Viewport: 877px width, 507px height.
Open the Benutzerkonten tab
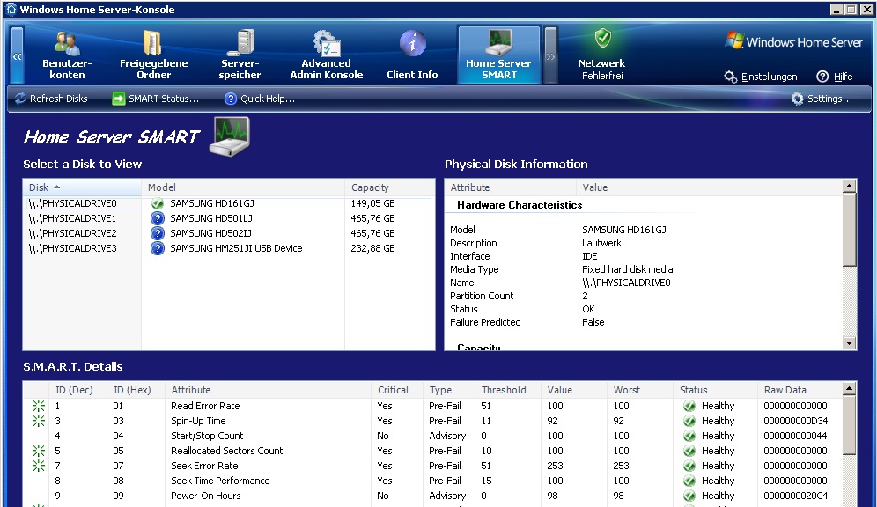67,55
